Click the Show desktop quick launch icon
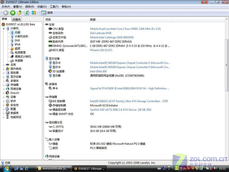This screenshot has height=172, width=229. pyautogui.click(x=16, y=169)
